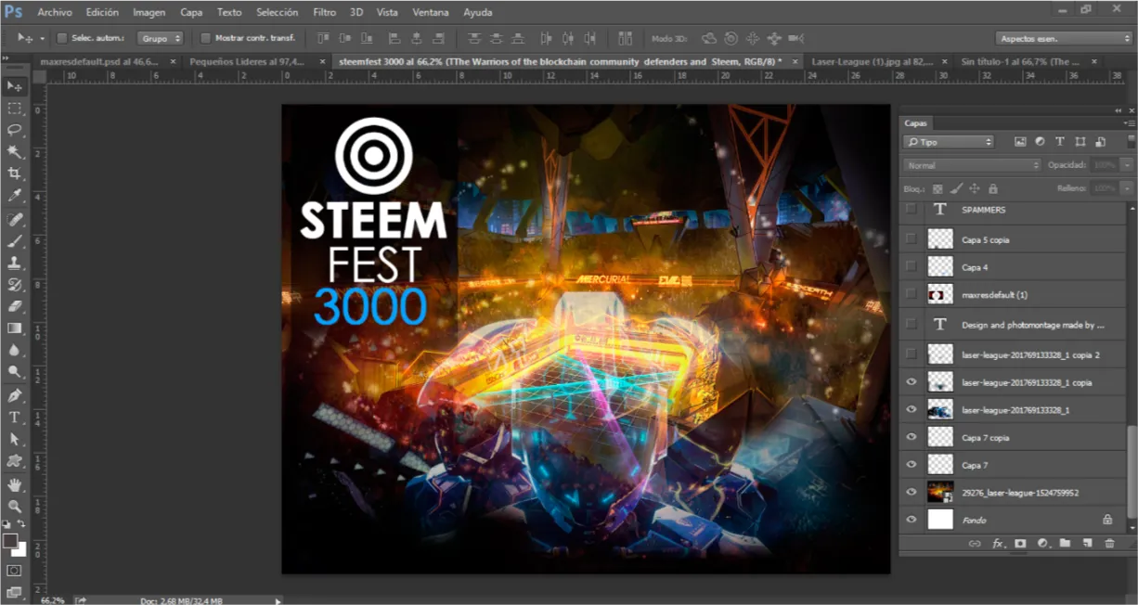Click the link layers icon
The height and width of the screenshot is (605, 1138).
click(x=975, y=544)
